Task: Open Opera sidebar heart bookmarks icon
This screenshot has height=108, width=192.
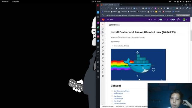Action: pyautogui.click(x=98, y=58)
